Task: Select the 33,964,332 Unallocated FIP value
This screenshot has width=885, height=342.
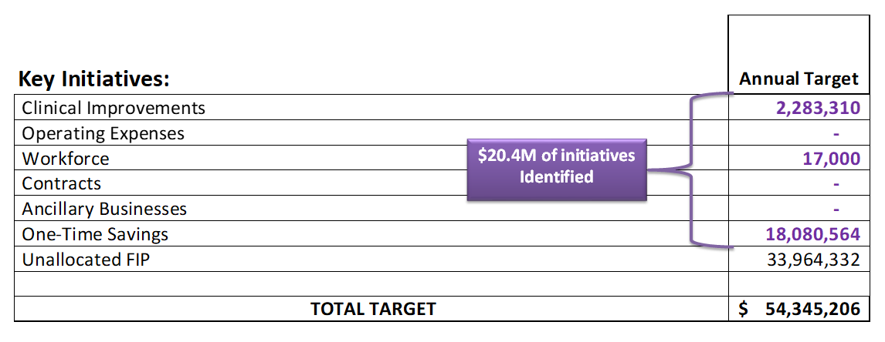Action: point(814,260)
